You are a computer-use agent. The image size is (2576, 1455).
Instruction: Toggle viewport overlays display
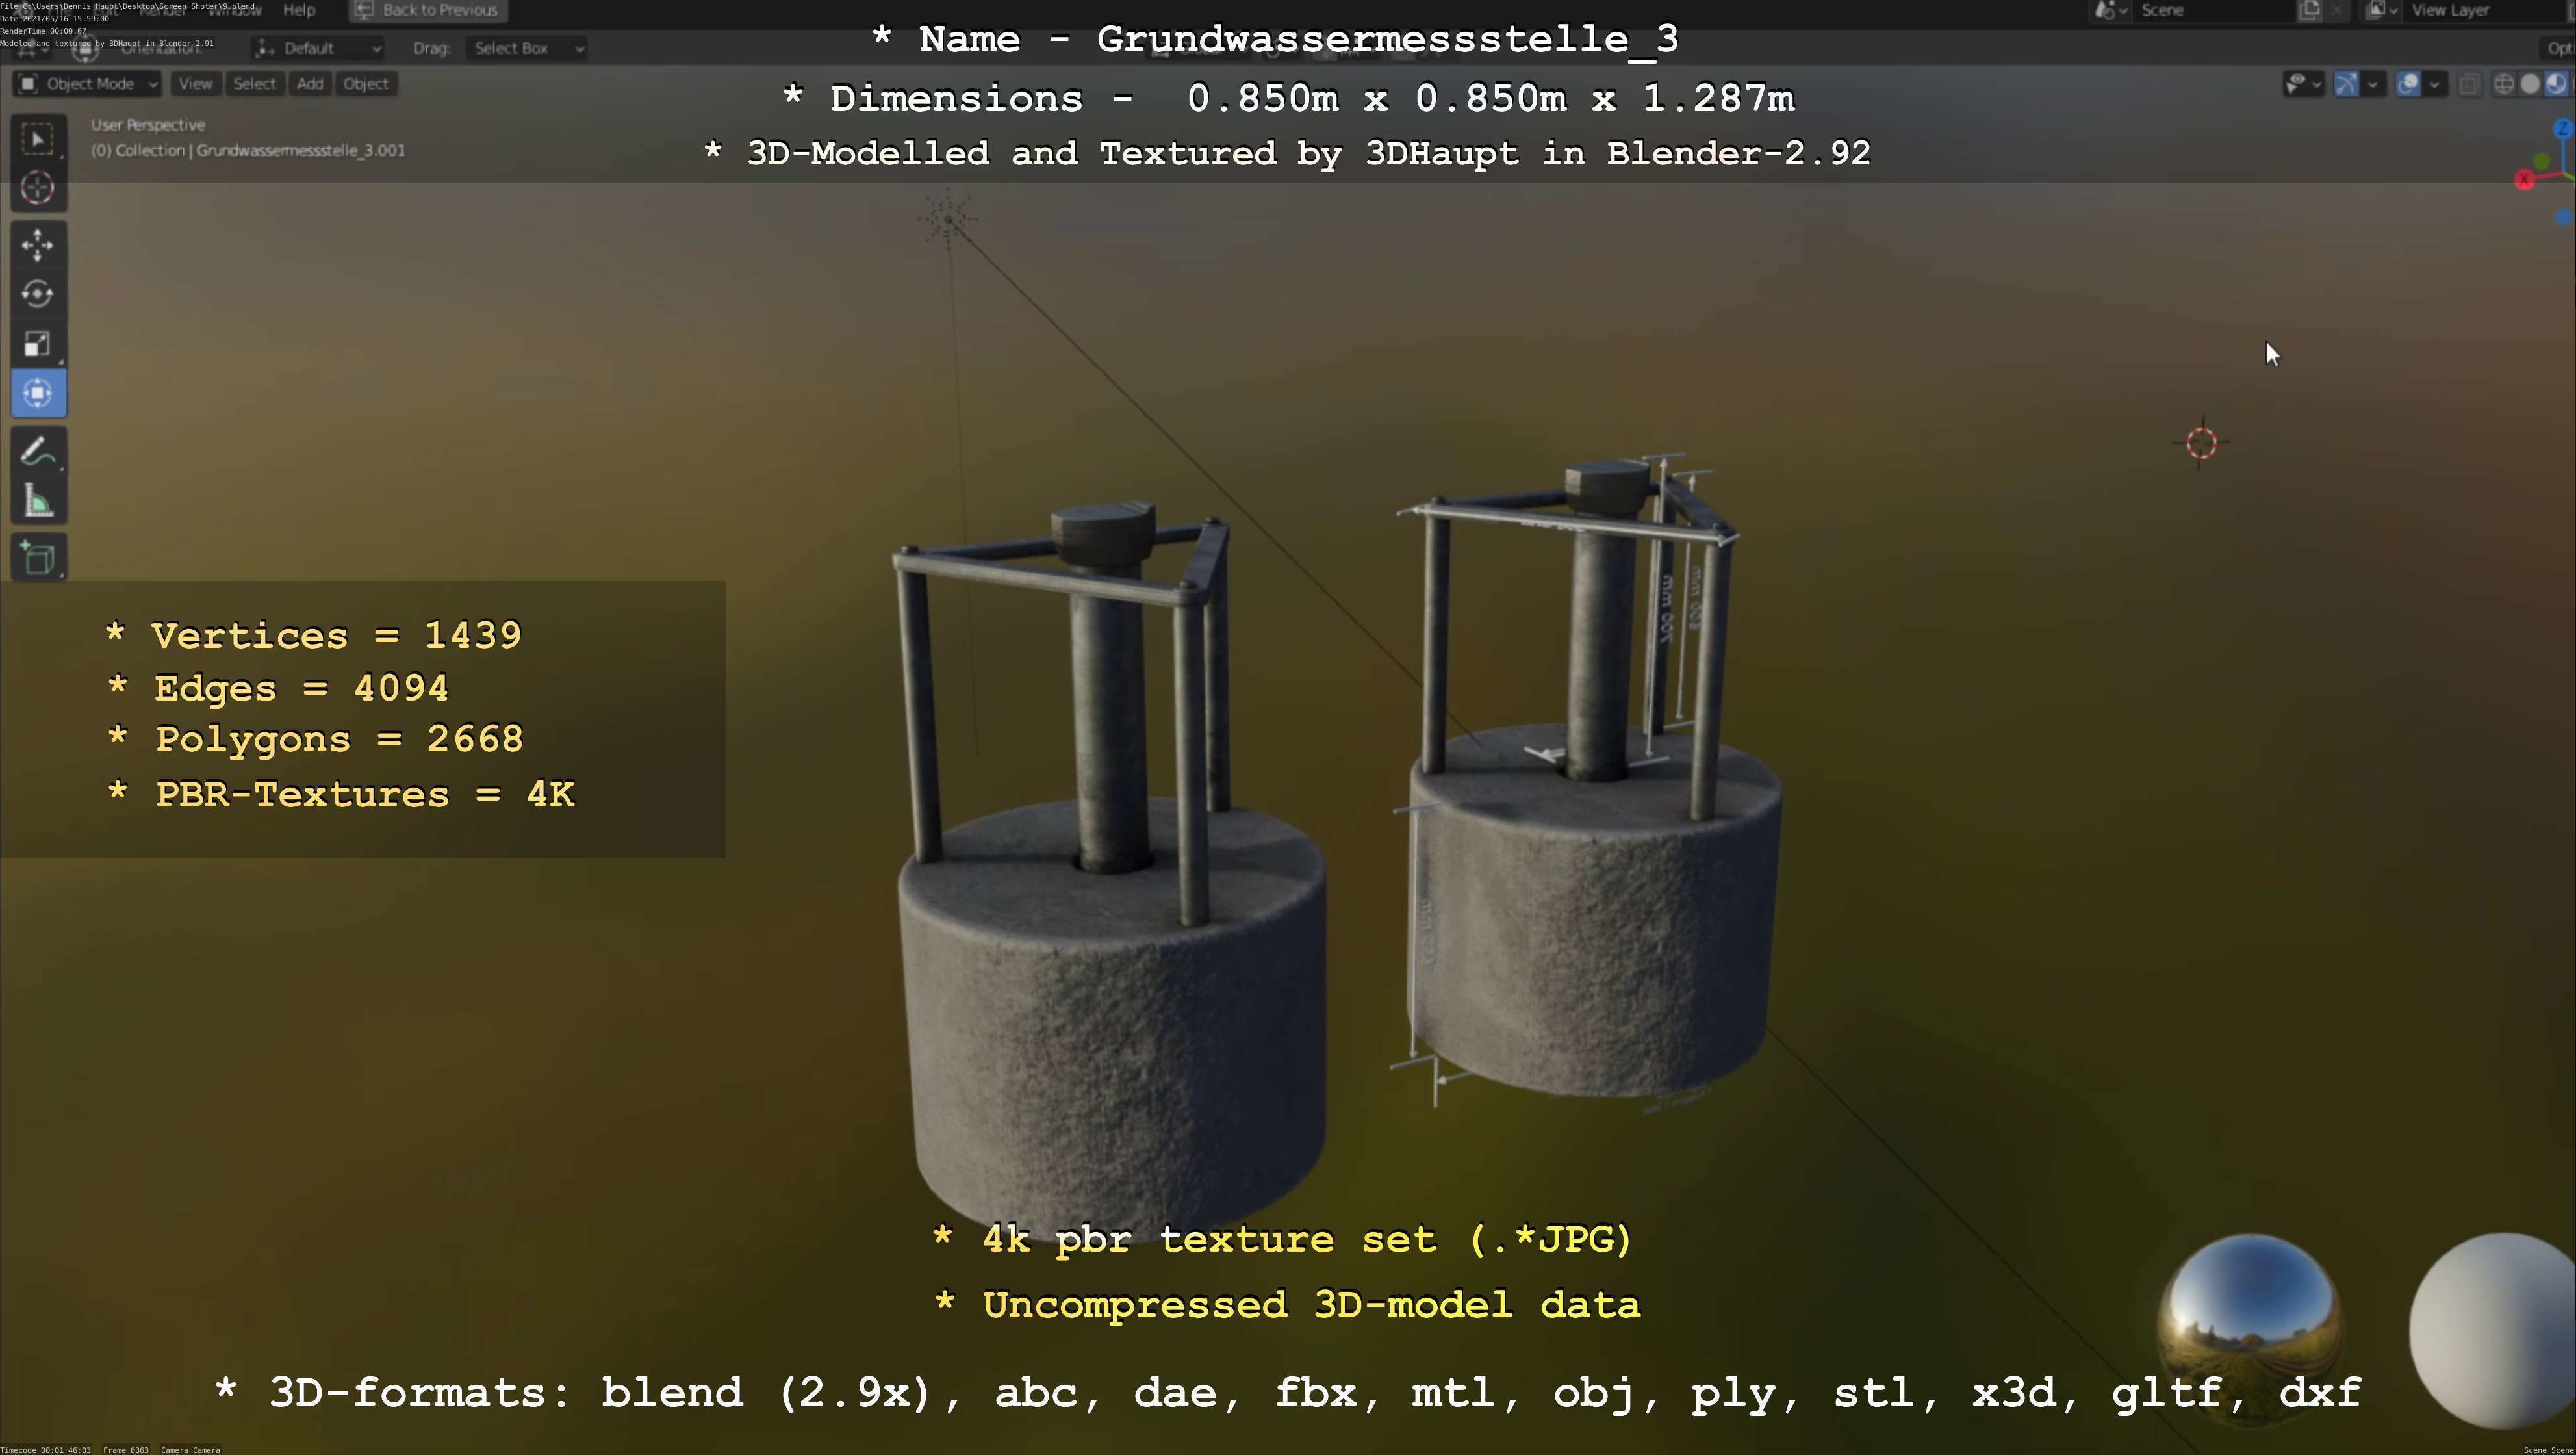click(x=2409, y=84)
